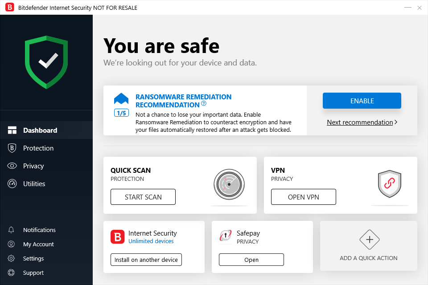Image resolution: width=428 pixels, height=285 pixels.
Task: Go to the Protection section
Action: [38, 148]
